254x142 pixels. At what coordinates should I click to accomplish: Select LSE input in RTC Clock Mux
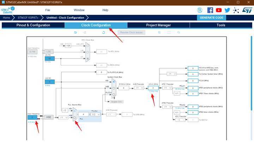tap(87, 52)
